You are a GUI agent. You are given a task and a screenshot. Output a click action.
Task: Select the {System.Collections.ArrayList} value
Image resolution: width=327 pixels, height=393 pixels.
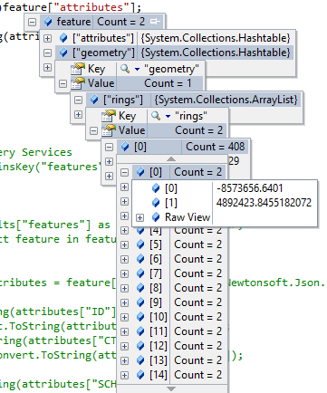pos(226,100)
